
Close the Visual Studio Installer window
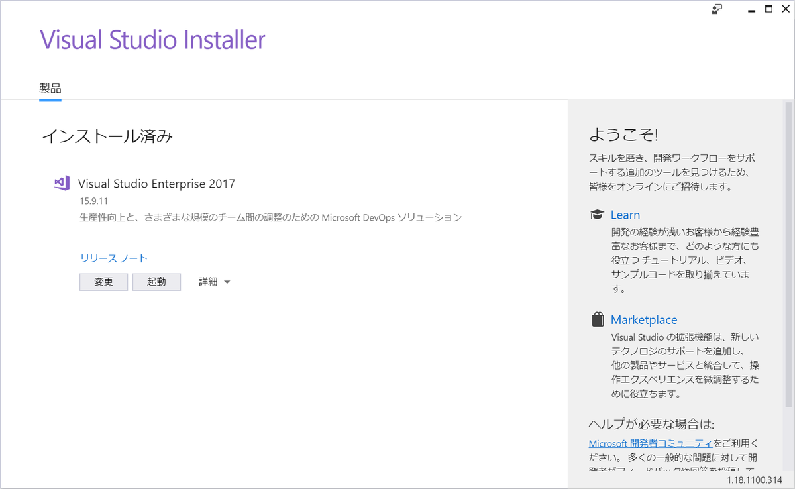(x=786, y=9)
